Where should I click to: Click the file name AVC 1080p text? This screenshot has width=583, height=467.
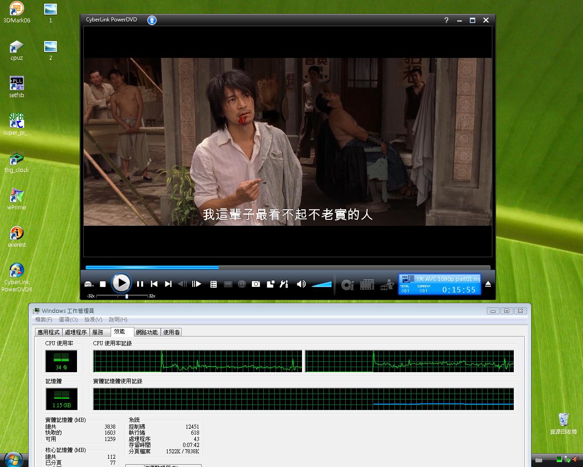(x=449, y=279)
